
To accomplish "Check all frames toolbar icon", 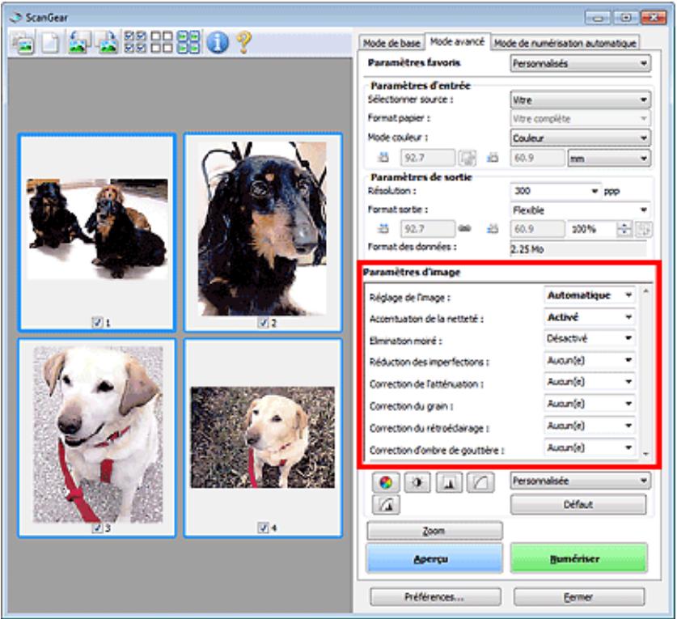I will point(135,42).
